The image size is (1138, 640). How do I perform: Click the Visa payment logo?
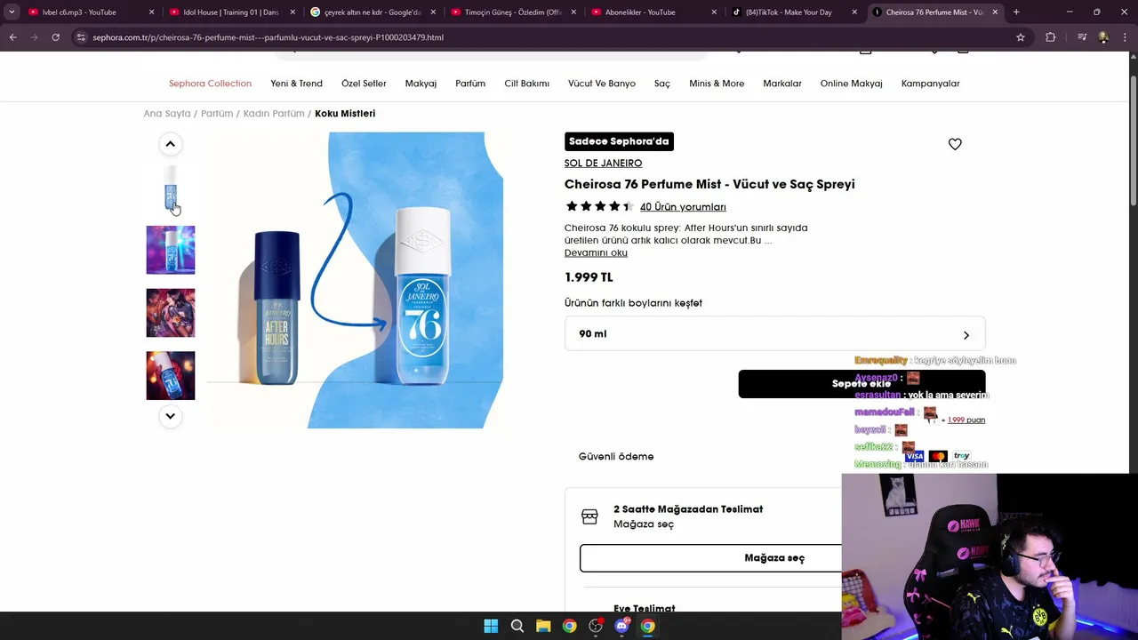tap(914, 456)
